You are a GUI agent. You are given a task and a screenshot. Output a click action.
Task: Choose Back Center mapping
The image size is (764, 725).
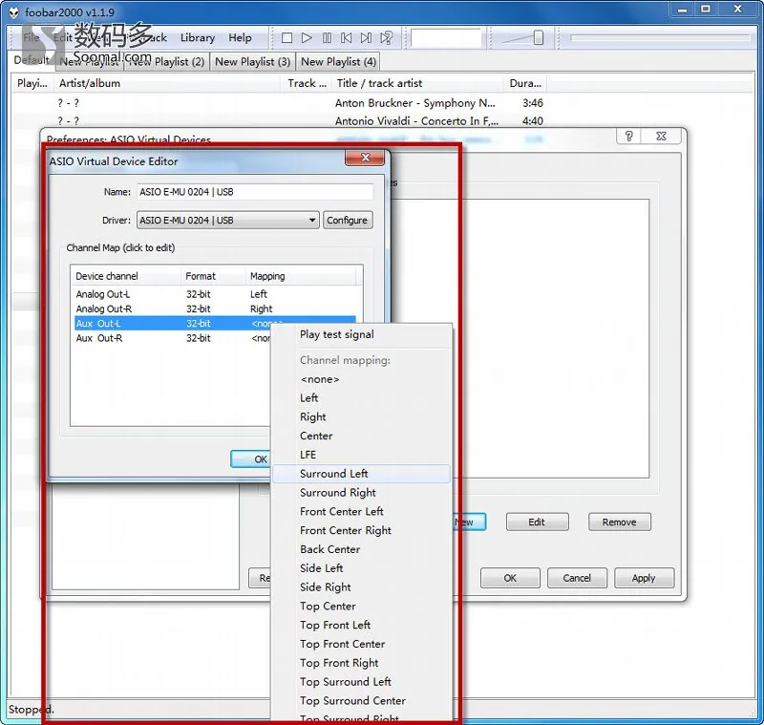coord(361,549)
